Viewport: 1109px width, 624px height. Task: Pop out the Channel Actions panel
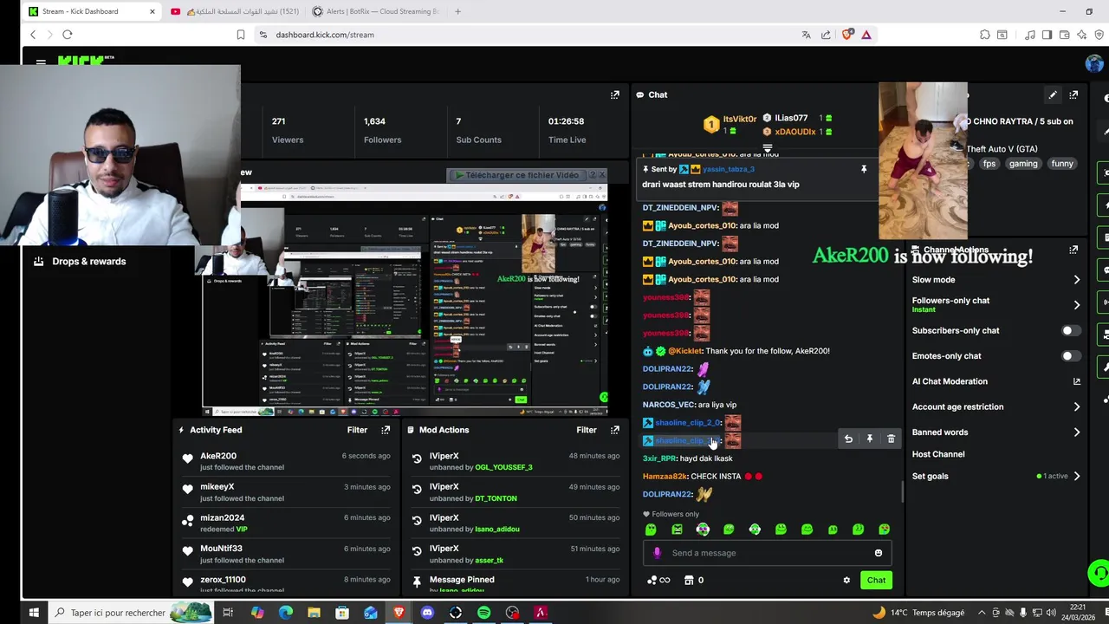coord(1073,250)
